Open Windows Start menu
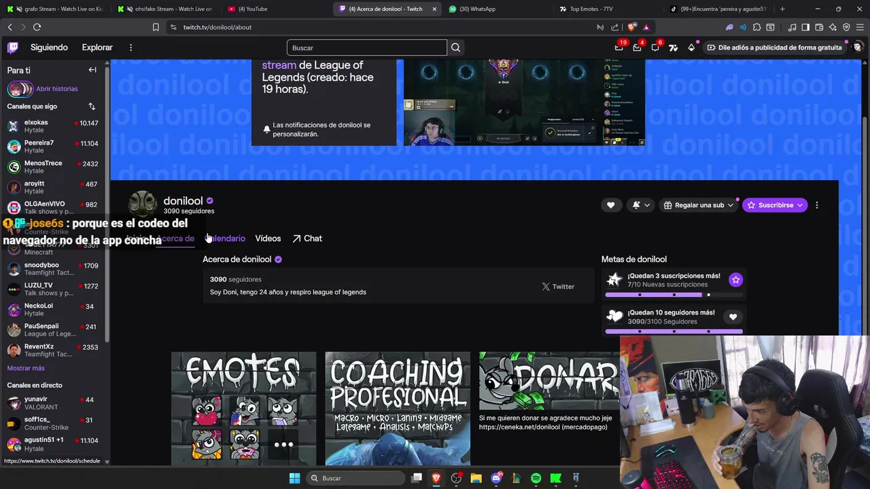This screenshot has width=870, height=489. 294,478
